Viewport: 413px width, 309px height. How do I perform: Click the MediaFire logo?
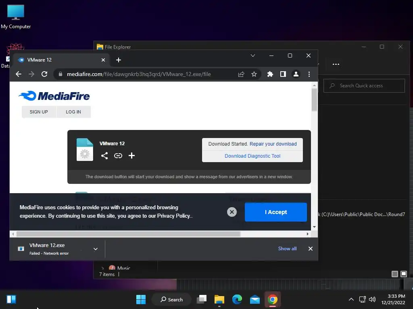(54, 96)
